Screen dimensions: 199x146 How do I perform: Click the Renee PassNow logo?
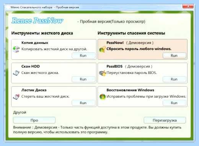point(38,21)
